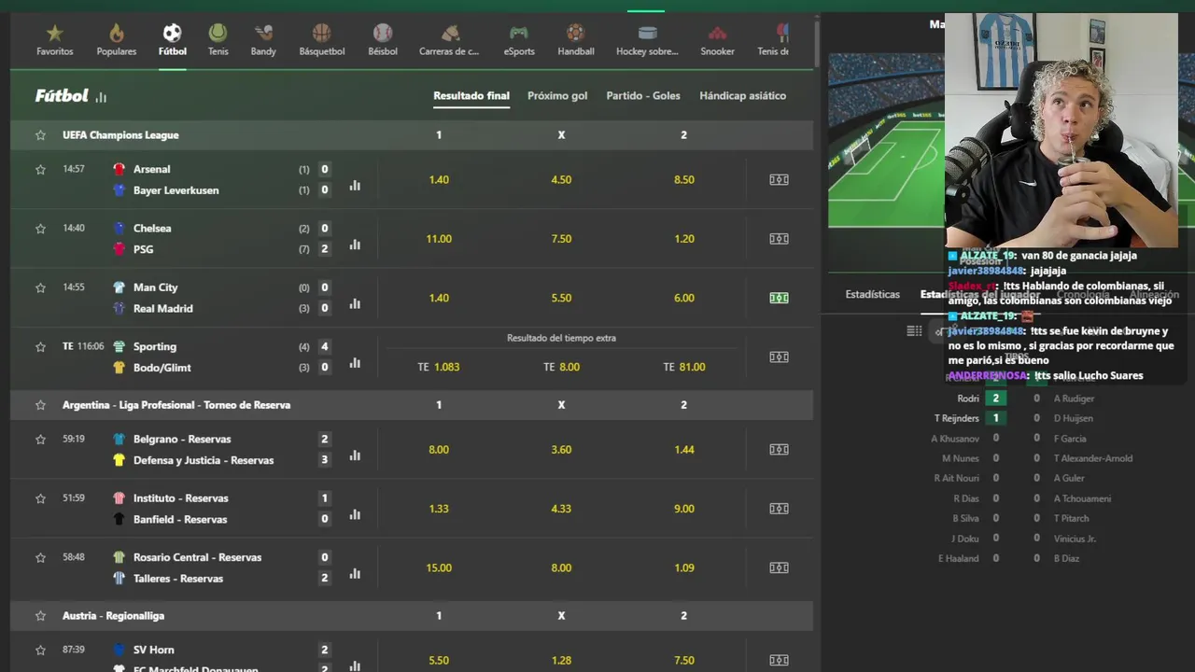Select the Tenis sport icon
The width and height of the screenshot is (1195, 672).
(218, 34)
